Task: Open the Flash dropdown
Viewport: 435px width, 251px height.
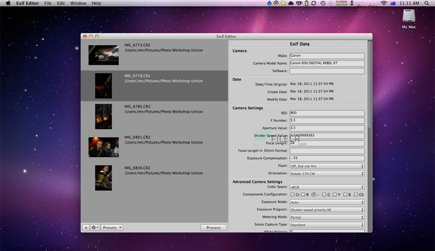Action: click(x=327, y=166)
